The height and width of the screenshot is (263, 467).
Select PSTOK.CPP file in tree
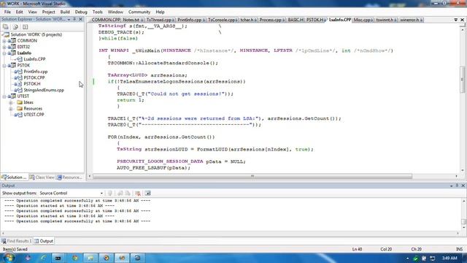pyautogui.click(x=34, y=77)
